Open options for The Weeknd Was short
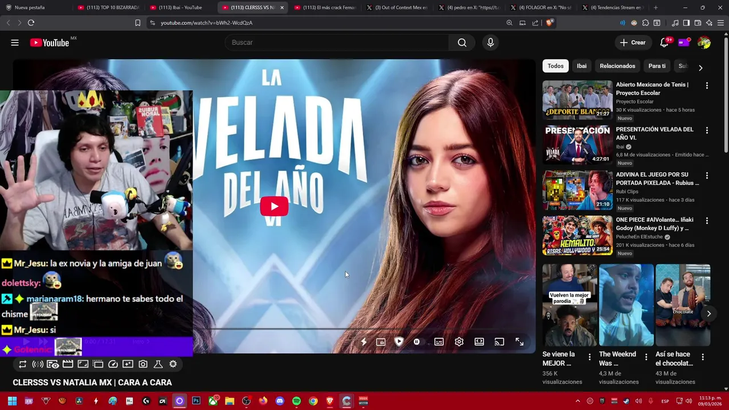This screenshot has width=729, height=410. click(x=646, y=357)
